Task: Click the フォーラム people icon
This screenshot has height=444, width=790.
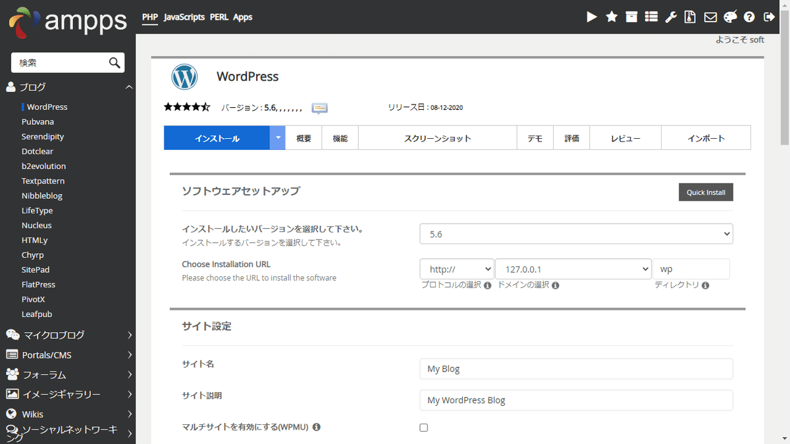Action: point(12,374)
